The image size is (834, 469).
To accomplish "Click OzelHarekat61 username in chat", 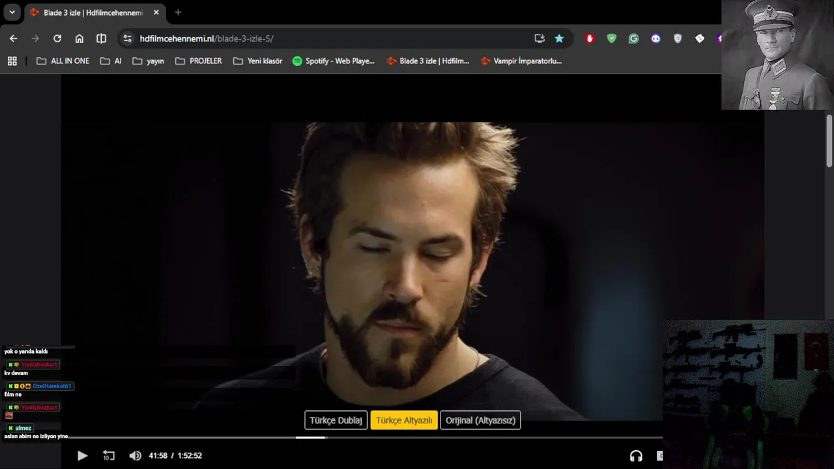I will pos(52,386).
